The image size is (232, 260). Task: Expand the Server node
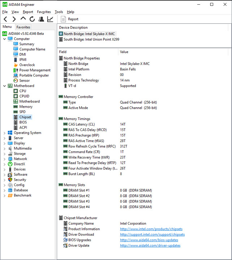pos(4,138)
